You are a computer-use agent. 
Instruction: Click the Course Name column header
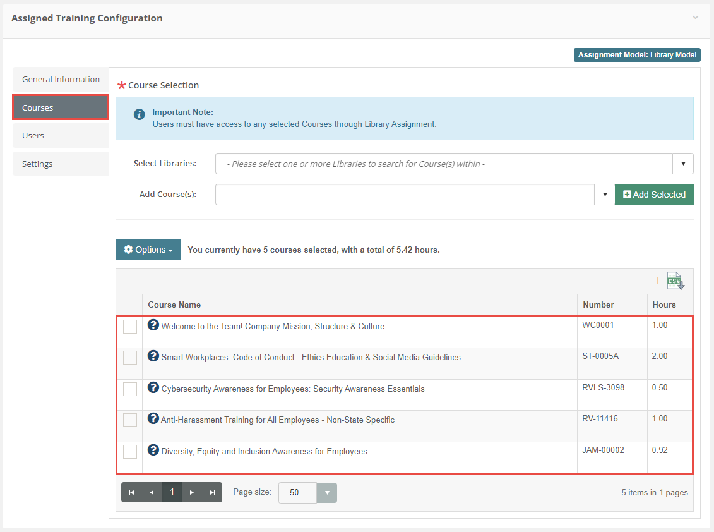174,305
